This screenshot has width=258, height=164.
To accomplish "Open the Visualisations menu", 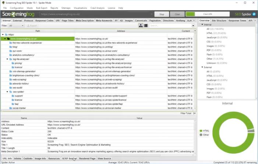I will coord(80,8).
